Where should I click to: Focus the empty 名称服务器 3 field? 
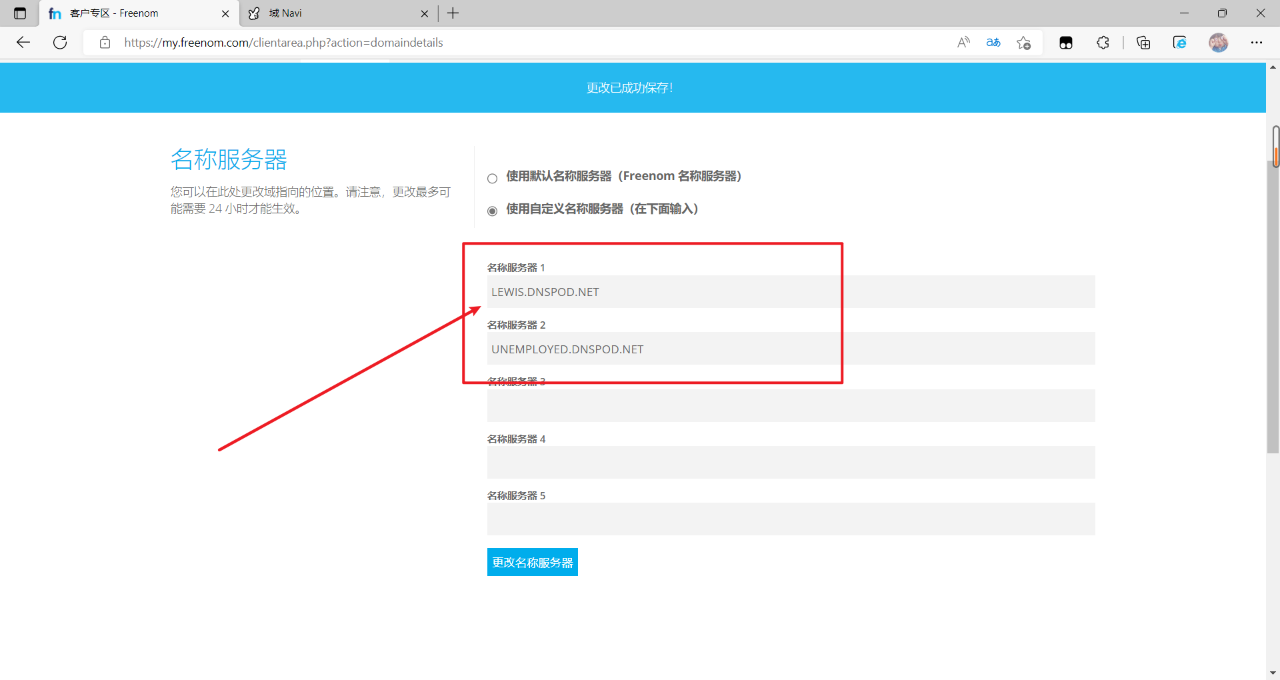pyautogui.click(x=791, y=405)
